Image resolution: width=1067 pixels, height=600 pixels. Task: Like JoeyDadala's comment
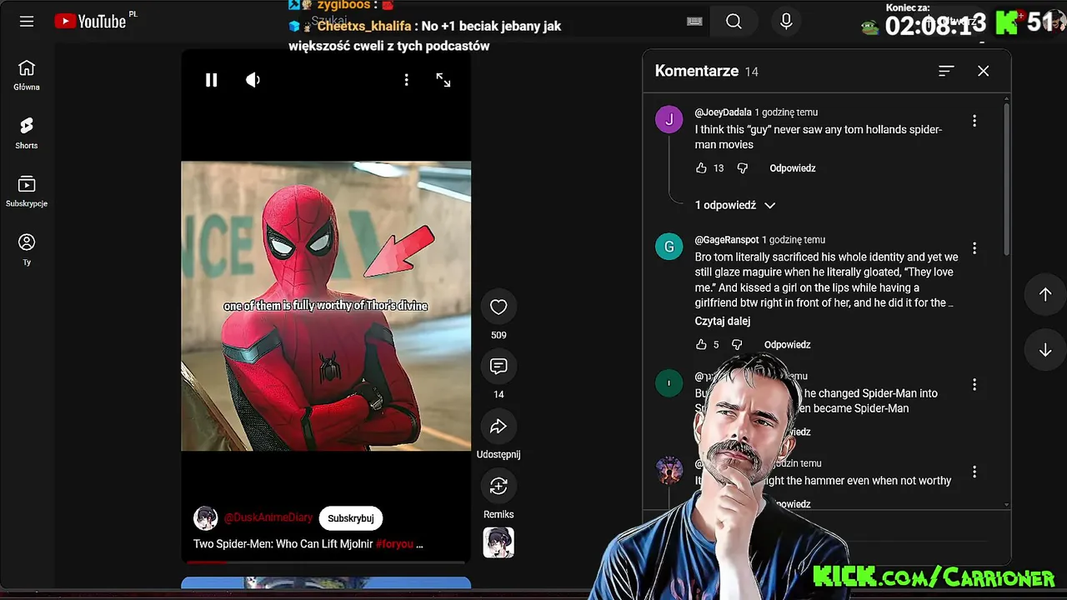pos(701,168)
